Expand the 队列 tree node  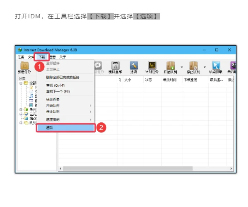21,123
